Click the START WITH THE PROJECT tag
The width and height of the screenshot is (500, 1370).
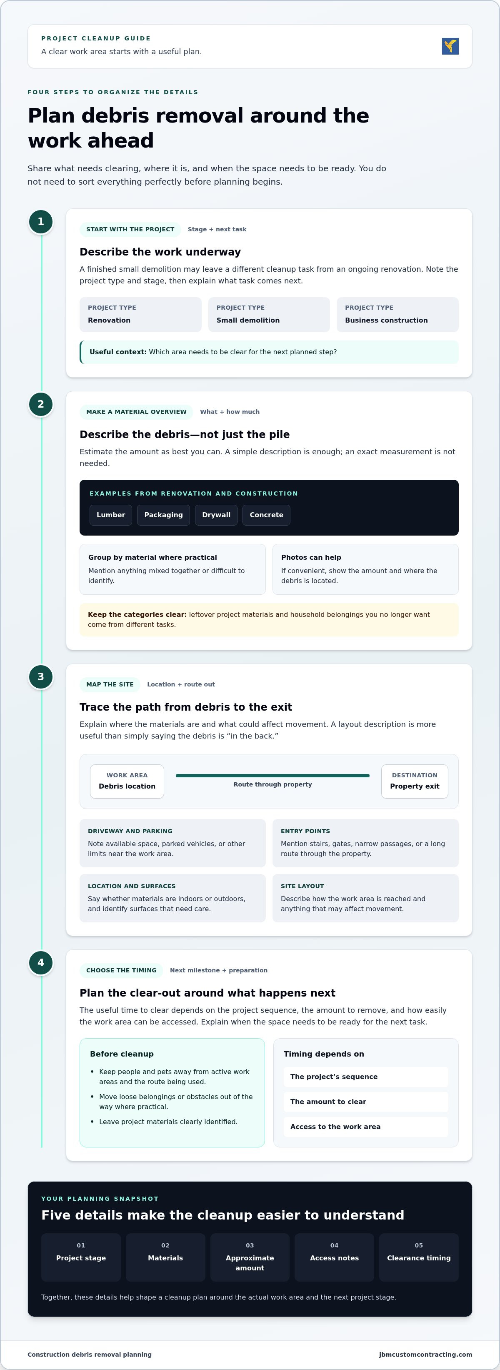tap(130, 229)
